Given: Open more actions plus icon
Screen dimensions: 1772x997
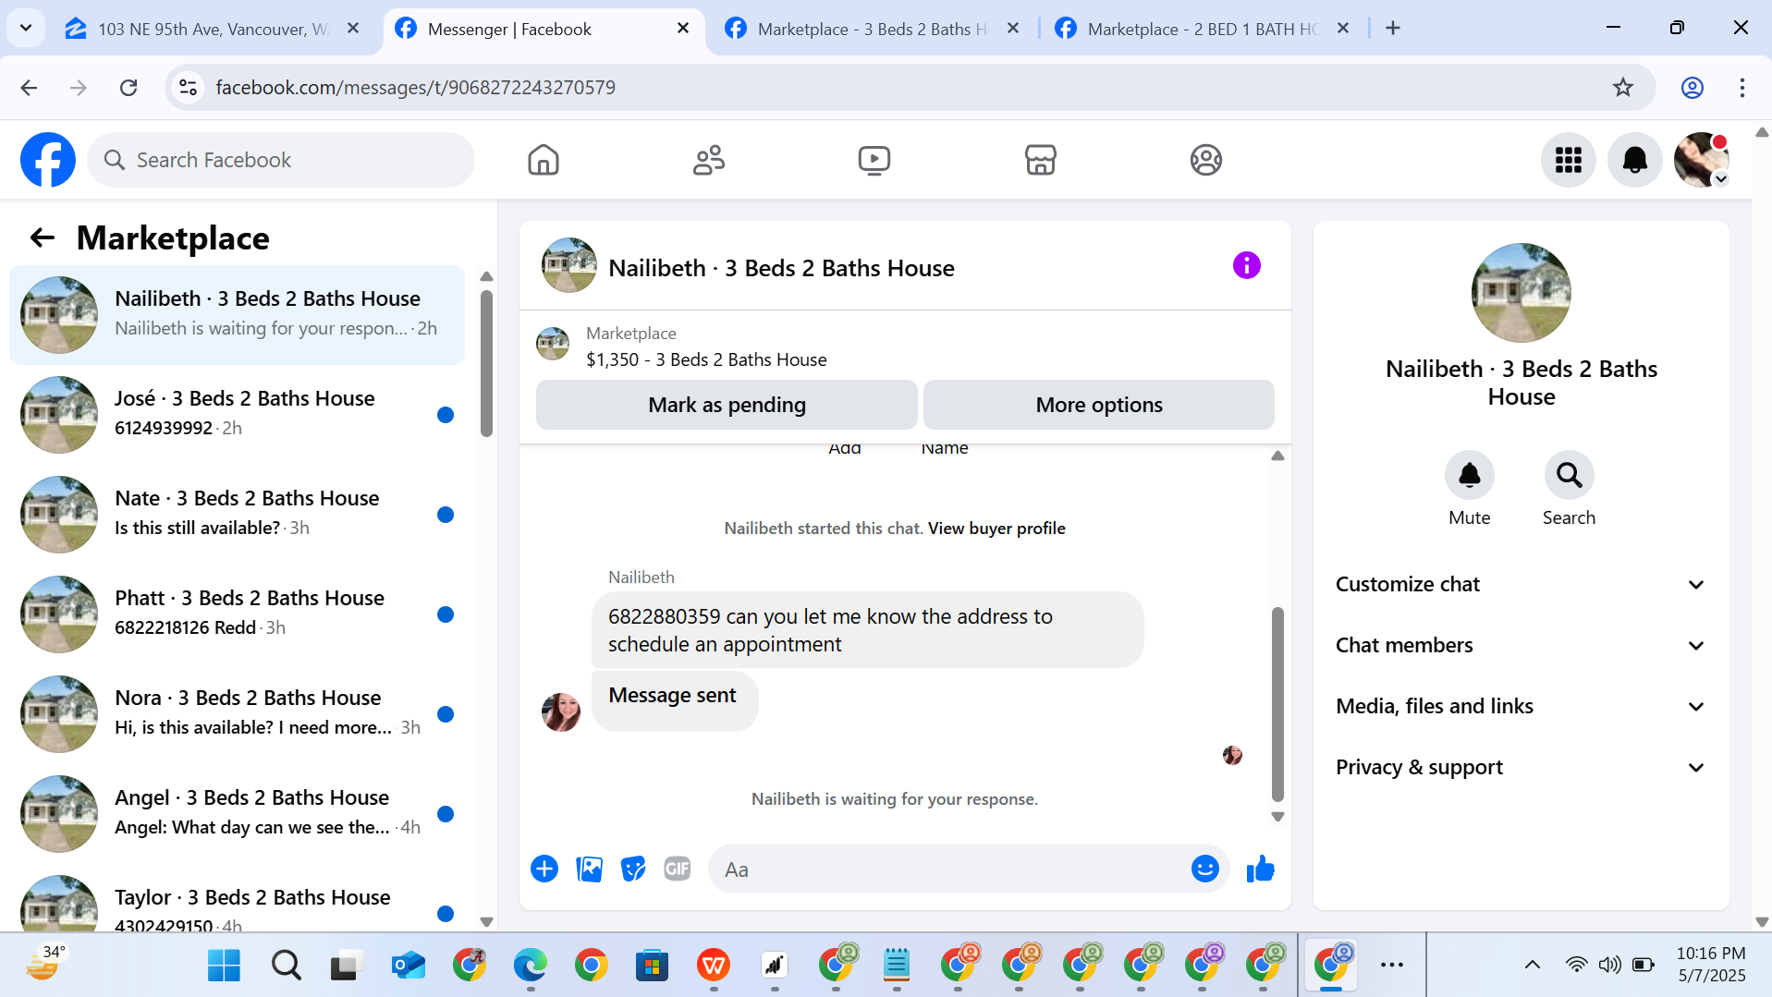Looking at the screenshot, I should pyautogui.click(x=544, y=869).
